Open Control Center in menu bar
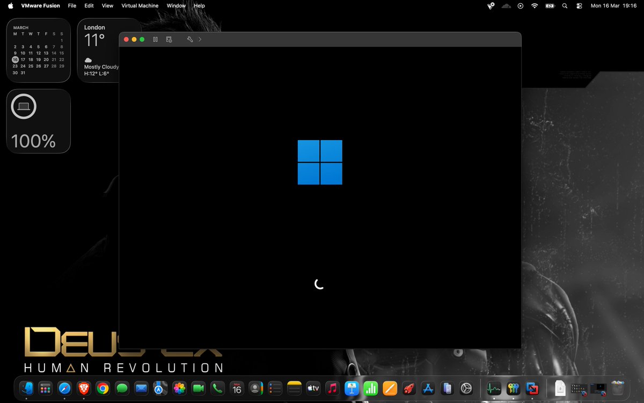Image resolution: width=644 pixels, height=403 pixels. (579, 5)
